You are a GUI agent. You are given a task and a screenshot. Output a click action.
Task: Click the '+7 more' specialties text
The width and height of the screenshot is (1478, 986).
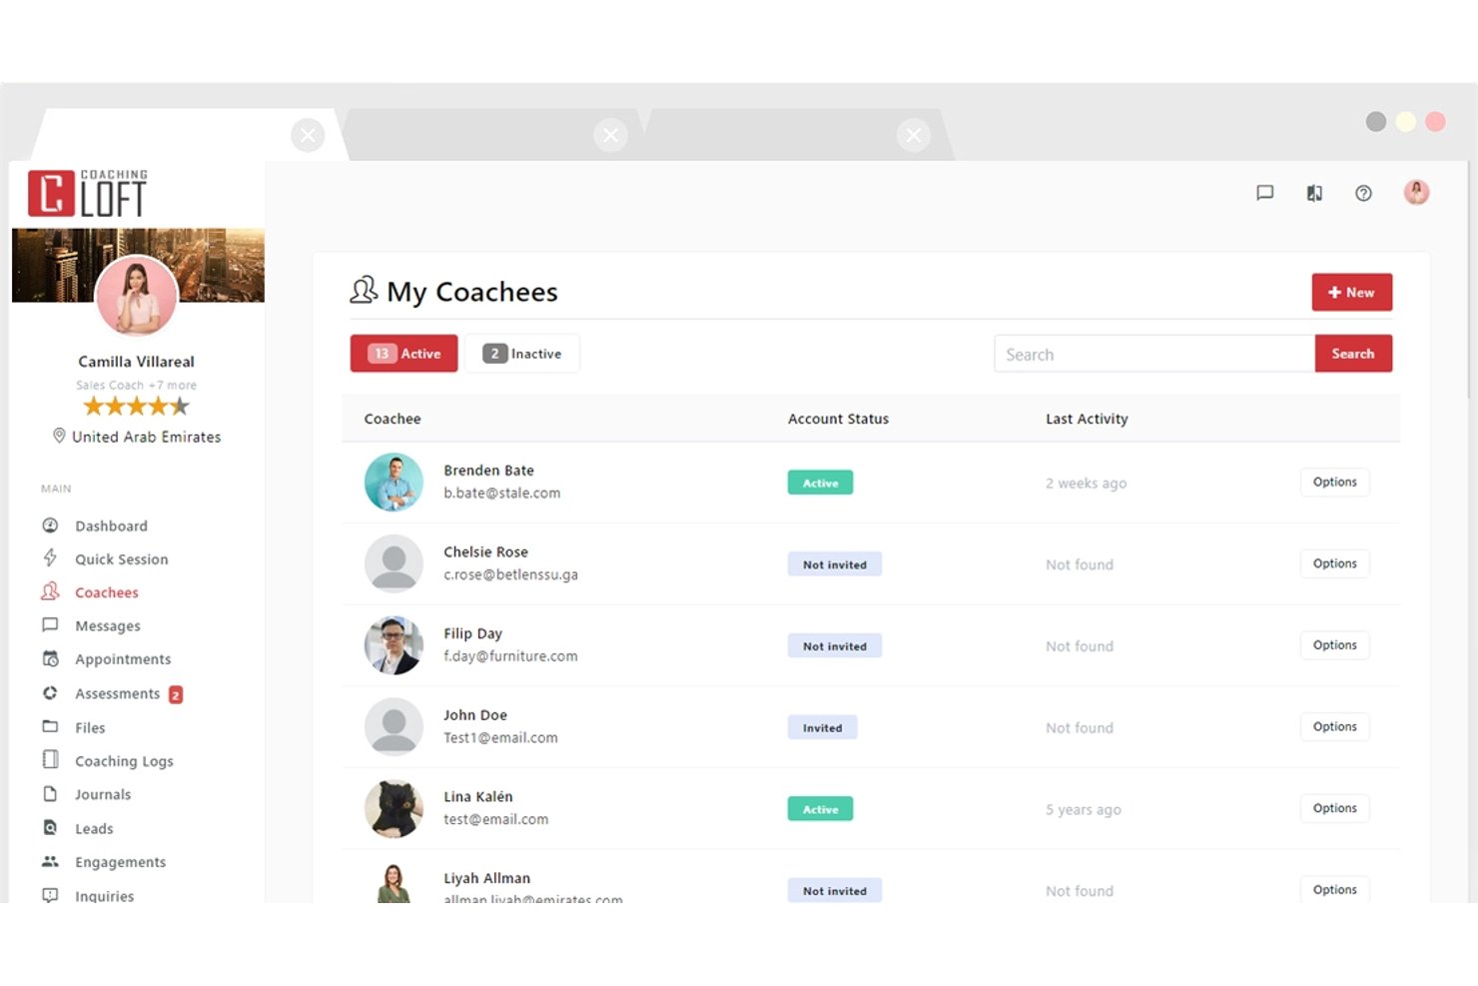point(173,386)
